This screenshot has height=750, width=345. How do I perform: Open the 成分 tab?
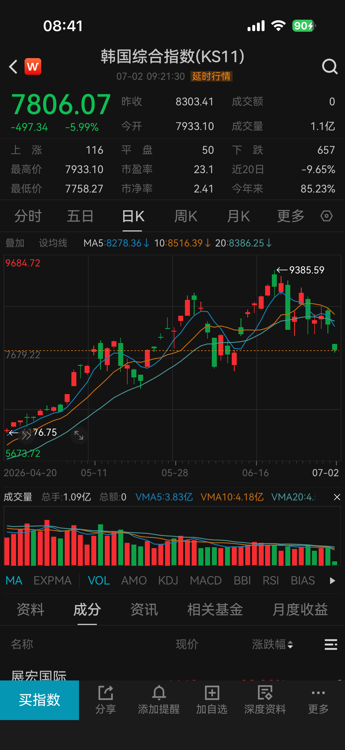[x=87, y=609]
